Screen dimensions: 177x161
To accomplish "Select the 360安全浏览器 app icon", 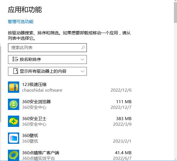I will 14,104.
